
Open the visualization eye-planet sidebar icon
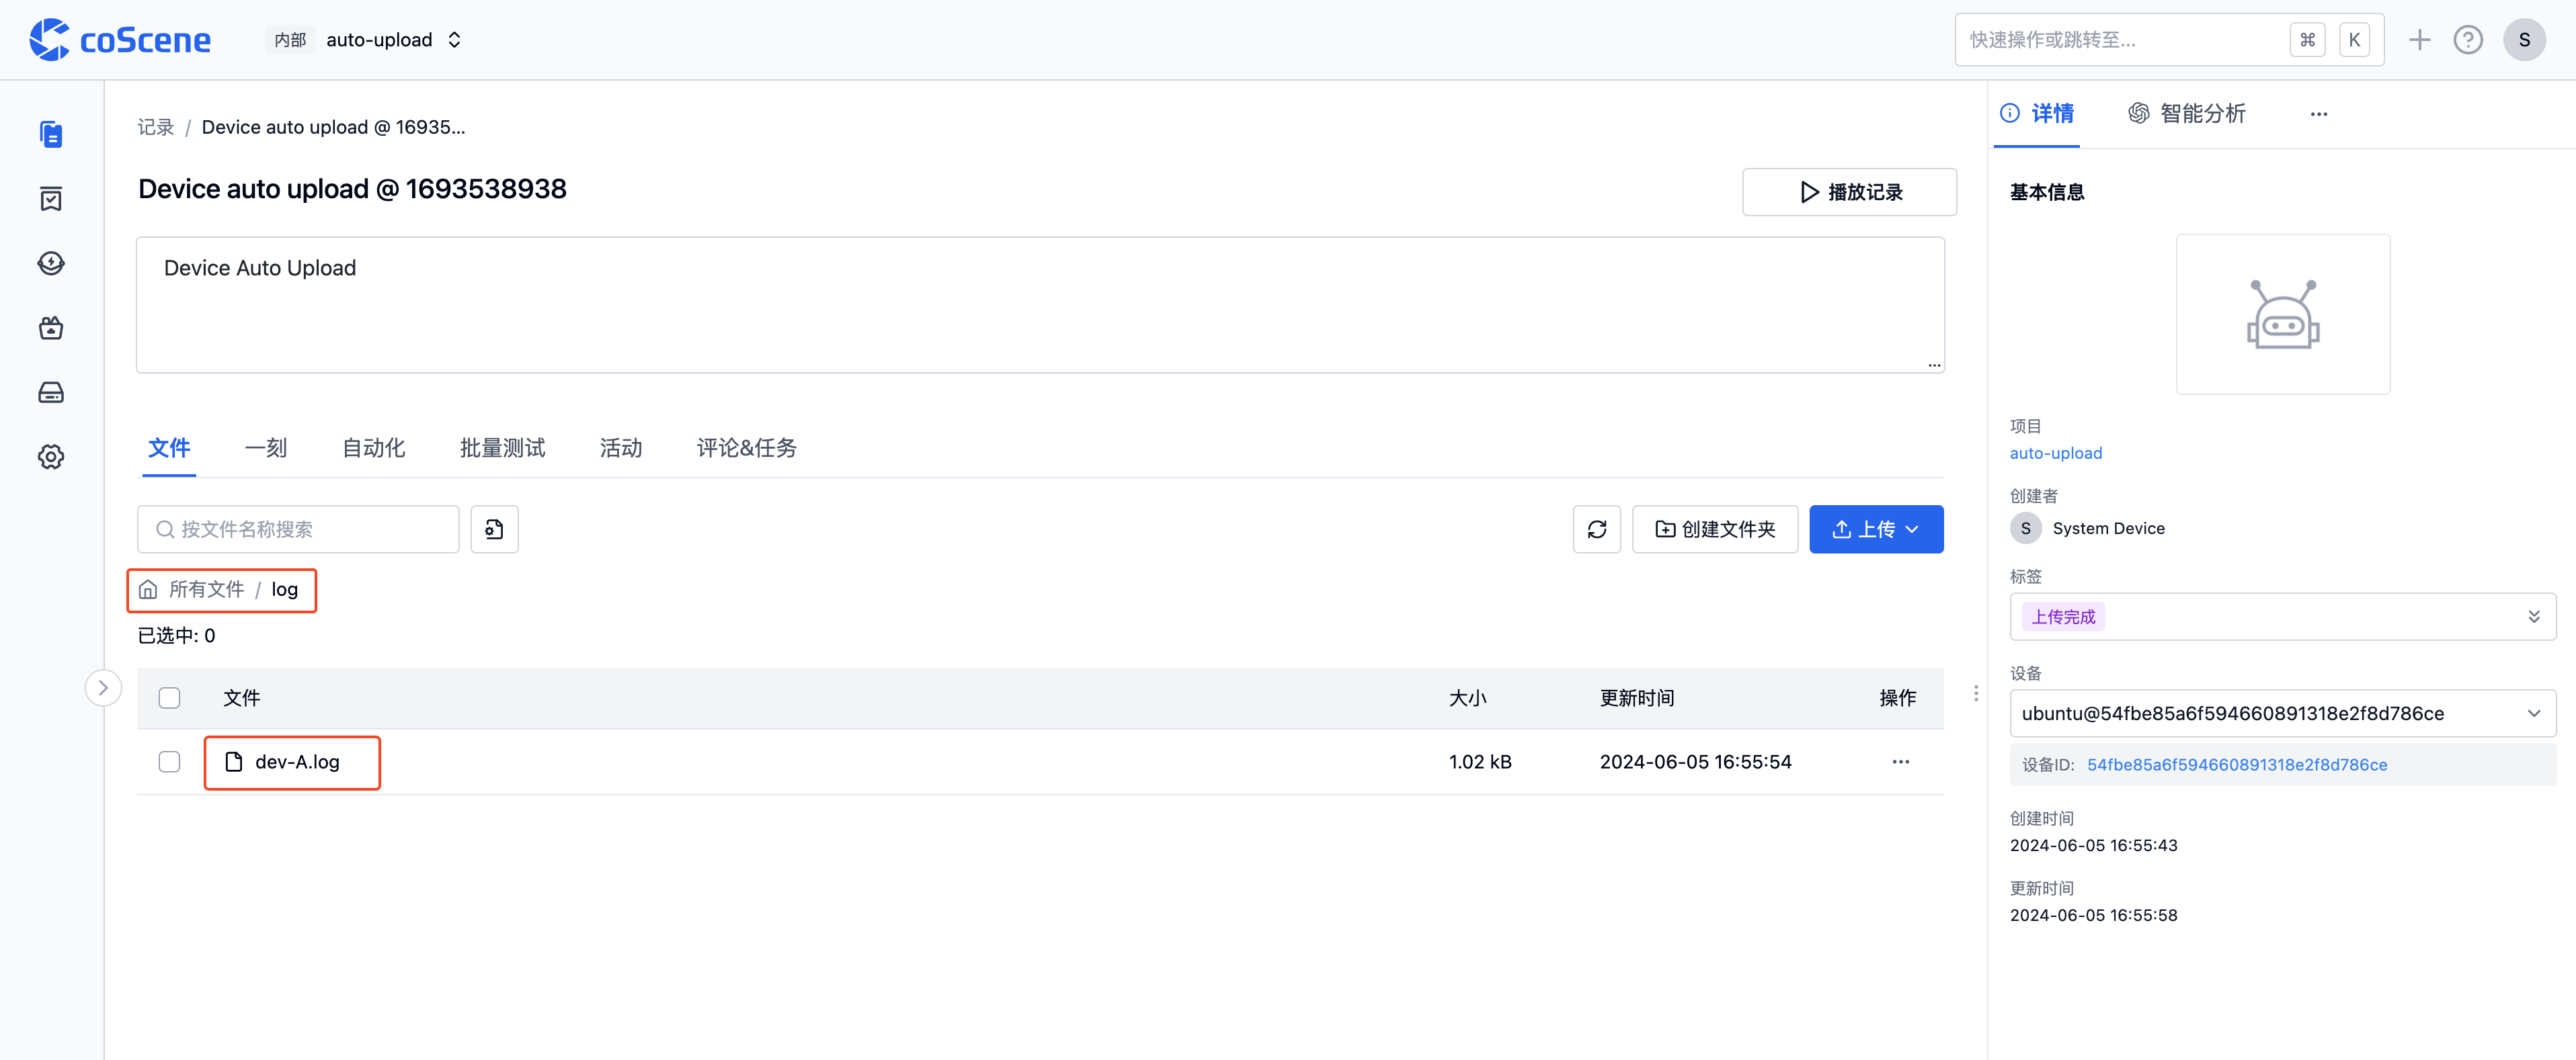pos(51,263)
